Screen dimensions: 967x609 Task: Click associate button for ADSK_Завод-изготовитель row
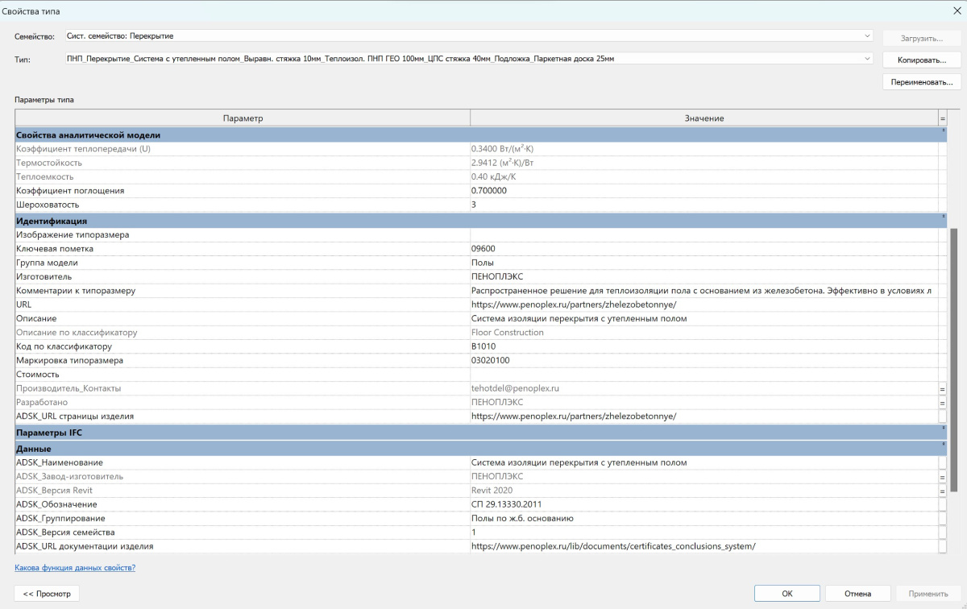point(942,476)
